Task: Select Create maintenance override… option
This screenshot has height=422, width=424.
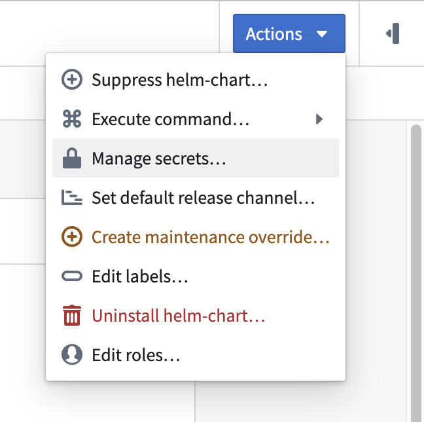Action: coord(195,237)
